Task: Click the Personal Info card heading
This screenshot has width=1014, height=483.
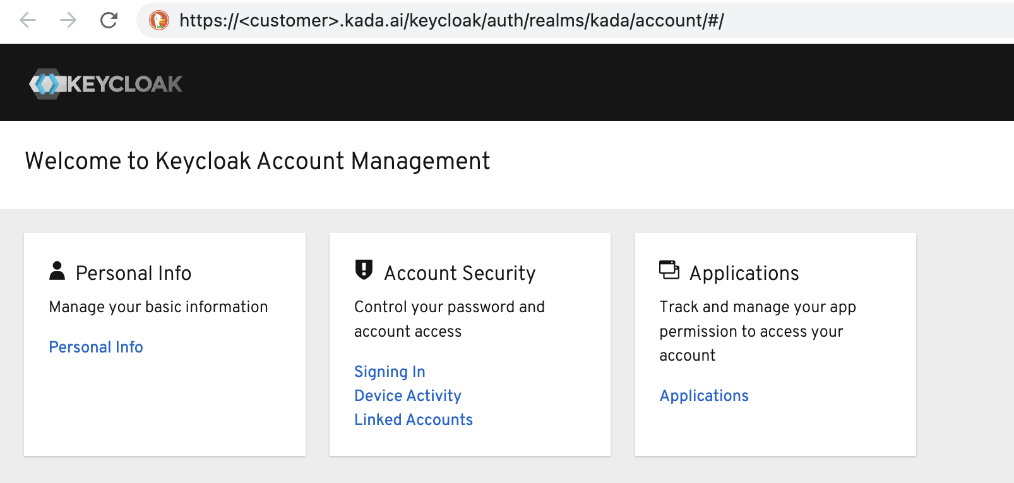Action: click(133, 273)
